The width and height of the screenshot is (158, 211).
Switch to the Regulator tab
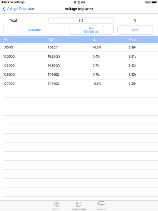click(x=101, y=206)
